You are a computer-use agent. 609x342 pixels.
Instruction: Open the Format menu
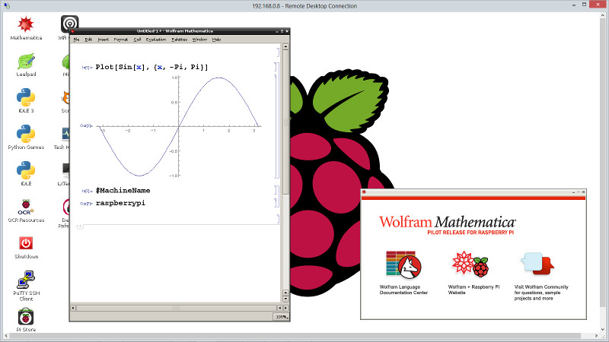121,39
